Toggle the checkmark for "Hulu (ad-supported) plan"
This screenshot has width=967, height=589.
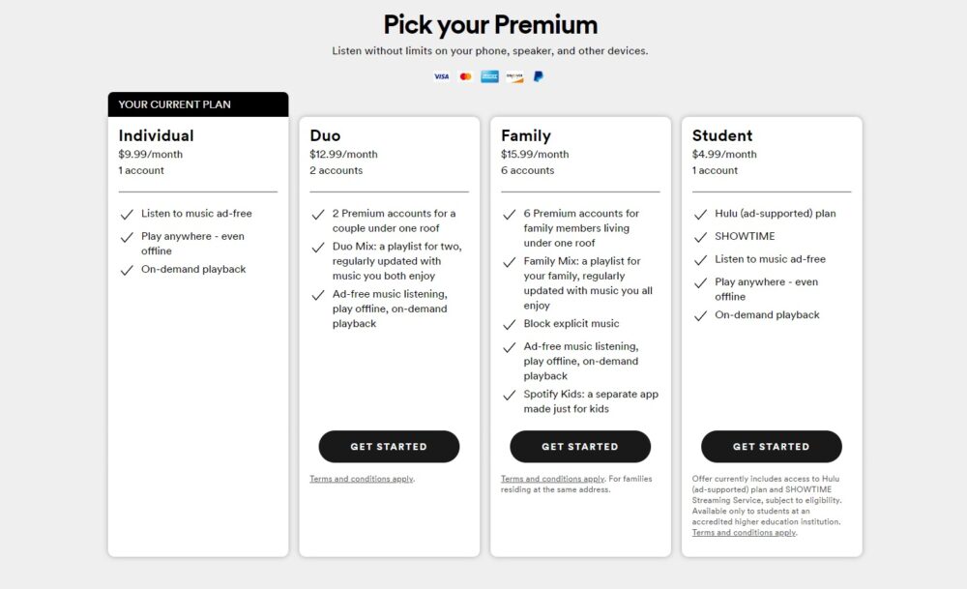(x=701, y=213)
